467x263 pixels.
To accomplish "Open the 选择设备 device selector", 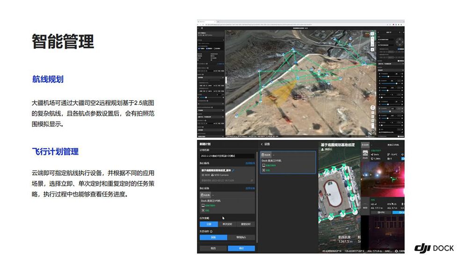I will tap(250, 188).
